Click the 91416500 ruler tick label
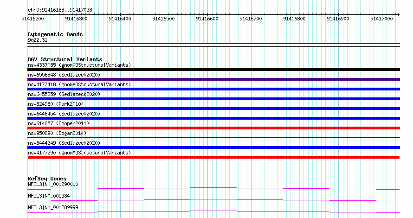 click(163, 19)
